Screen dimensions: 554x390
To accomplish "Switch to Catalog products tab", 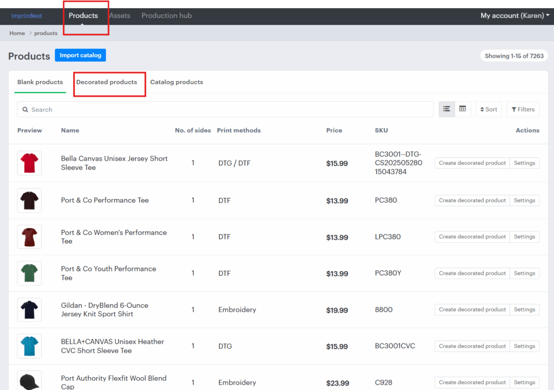I will 176,82.
